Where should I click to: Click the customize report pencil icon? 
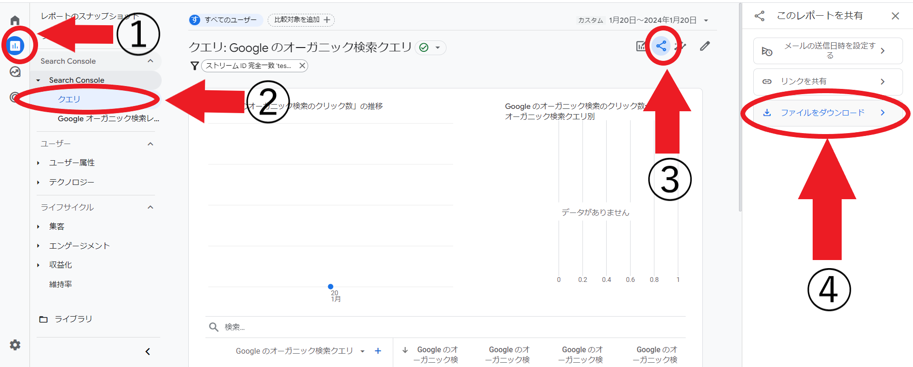click(705, 46)
